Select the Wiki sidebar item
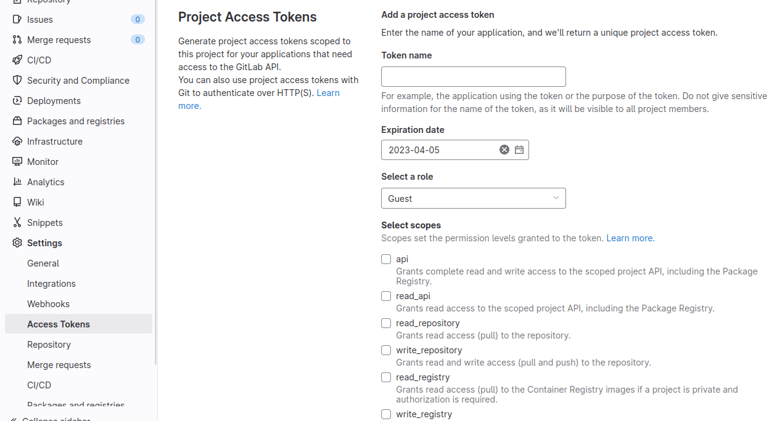 click(x=35, y=202)
